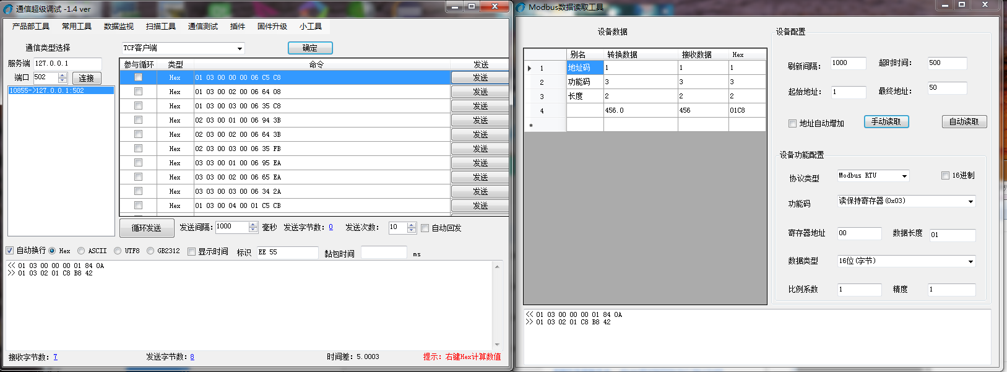Open the 常用工具 menu
The width and height of the screenshot is (1007, 372).
point(77,27)
